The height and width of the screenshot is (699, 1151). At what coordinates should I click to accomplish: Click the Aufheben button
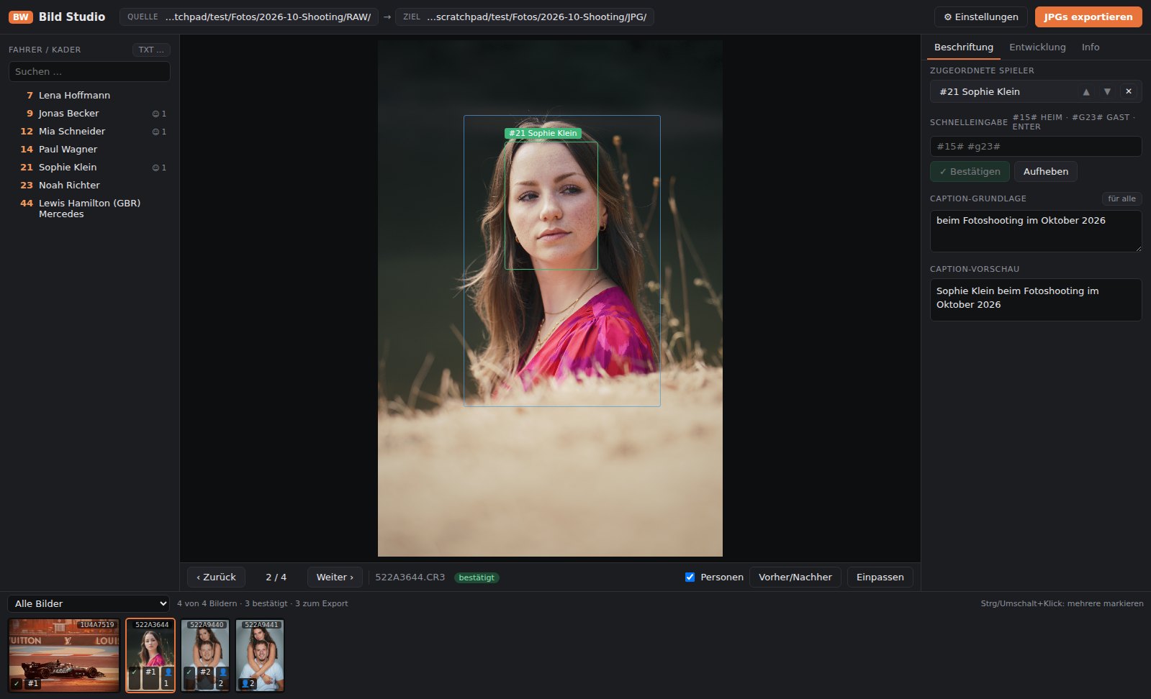click(1045, 171)
